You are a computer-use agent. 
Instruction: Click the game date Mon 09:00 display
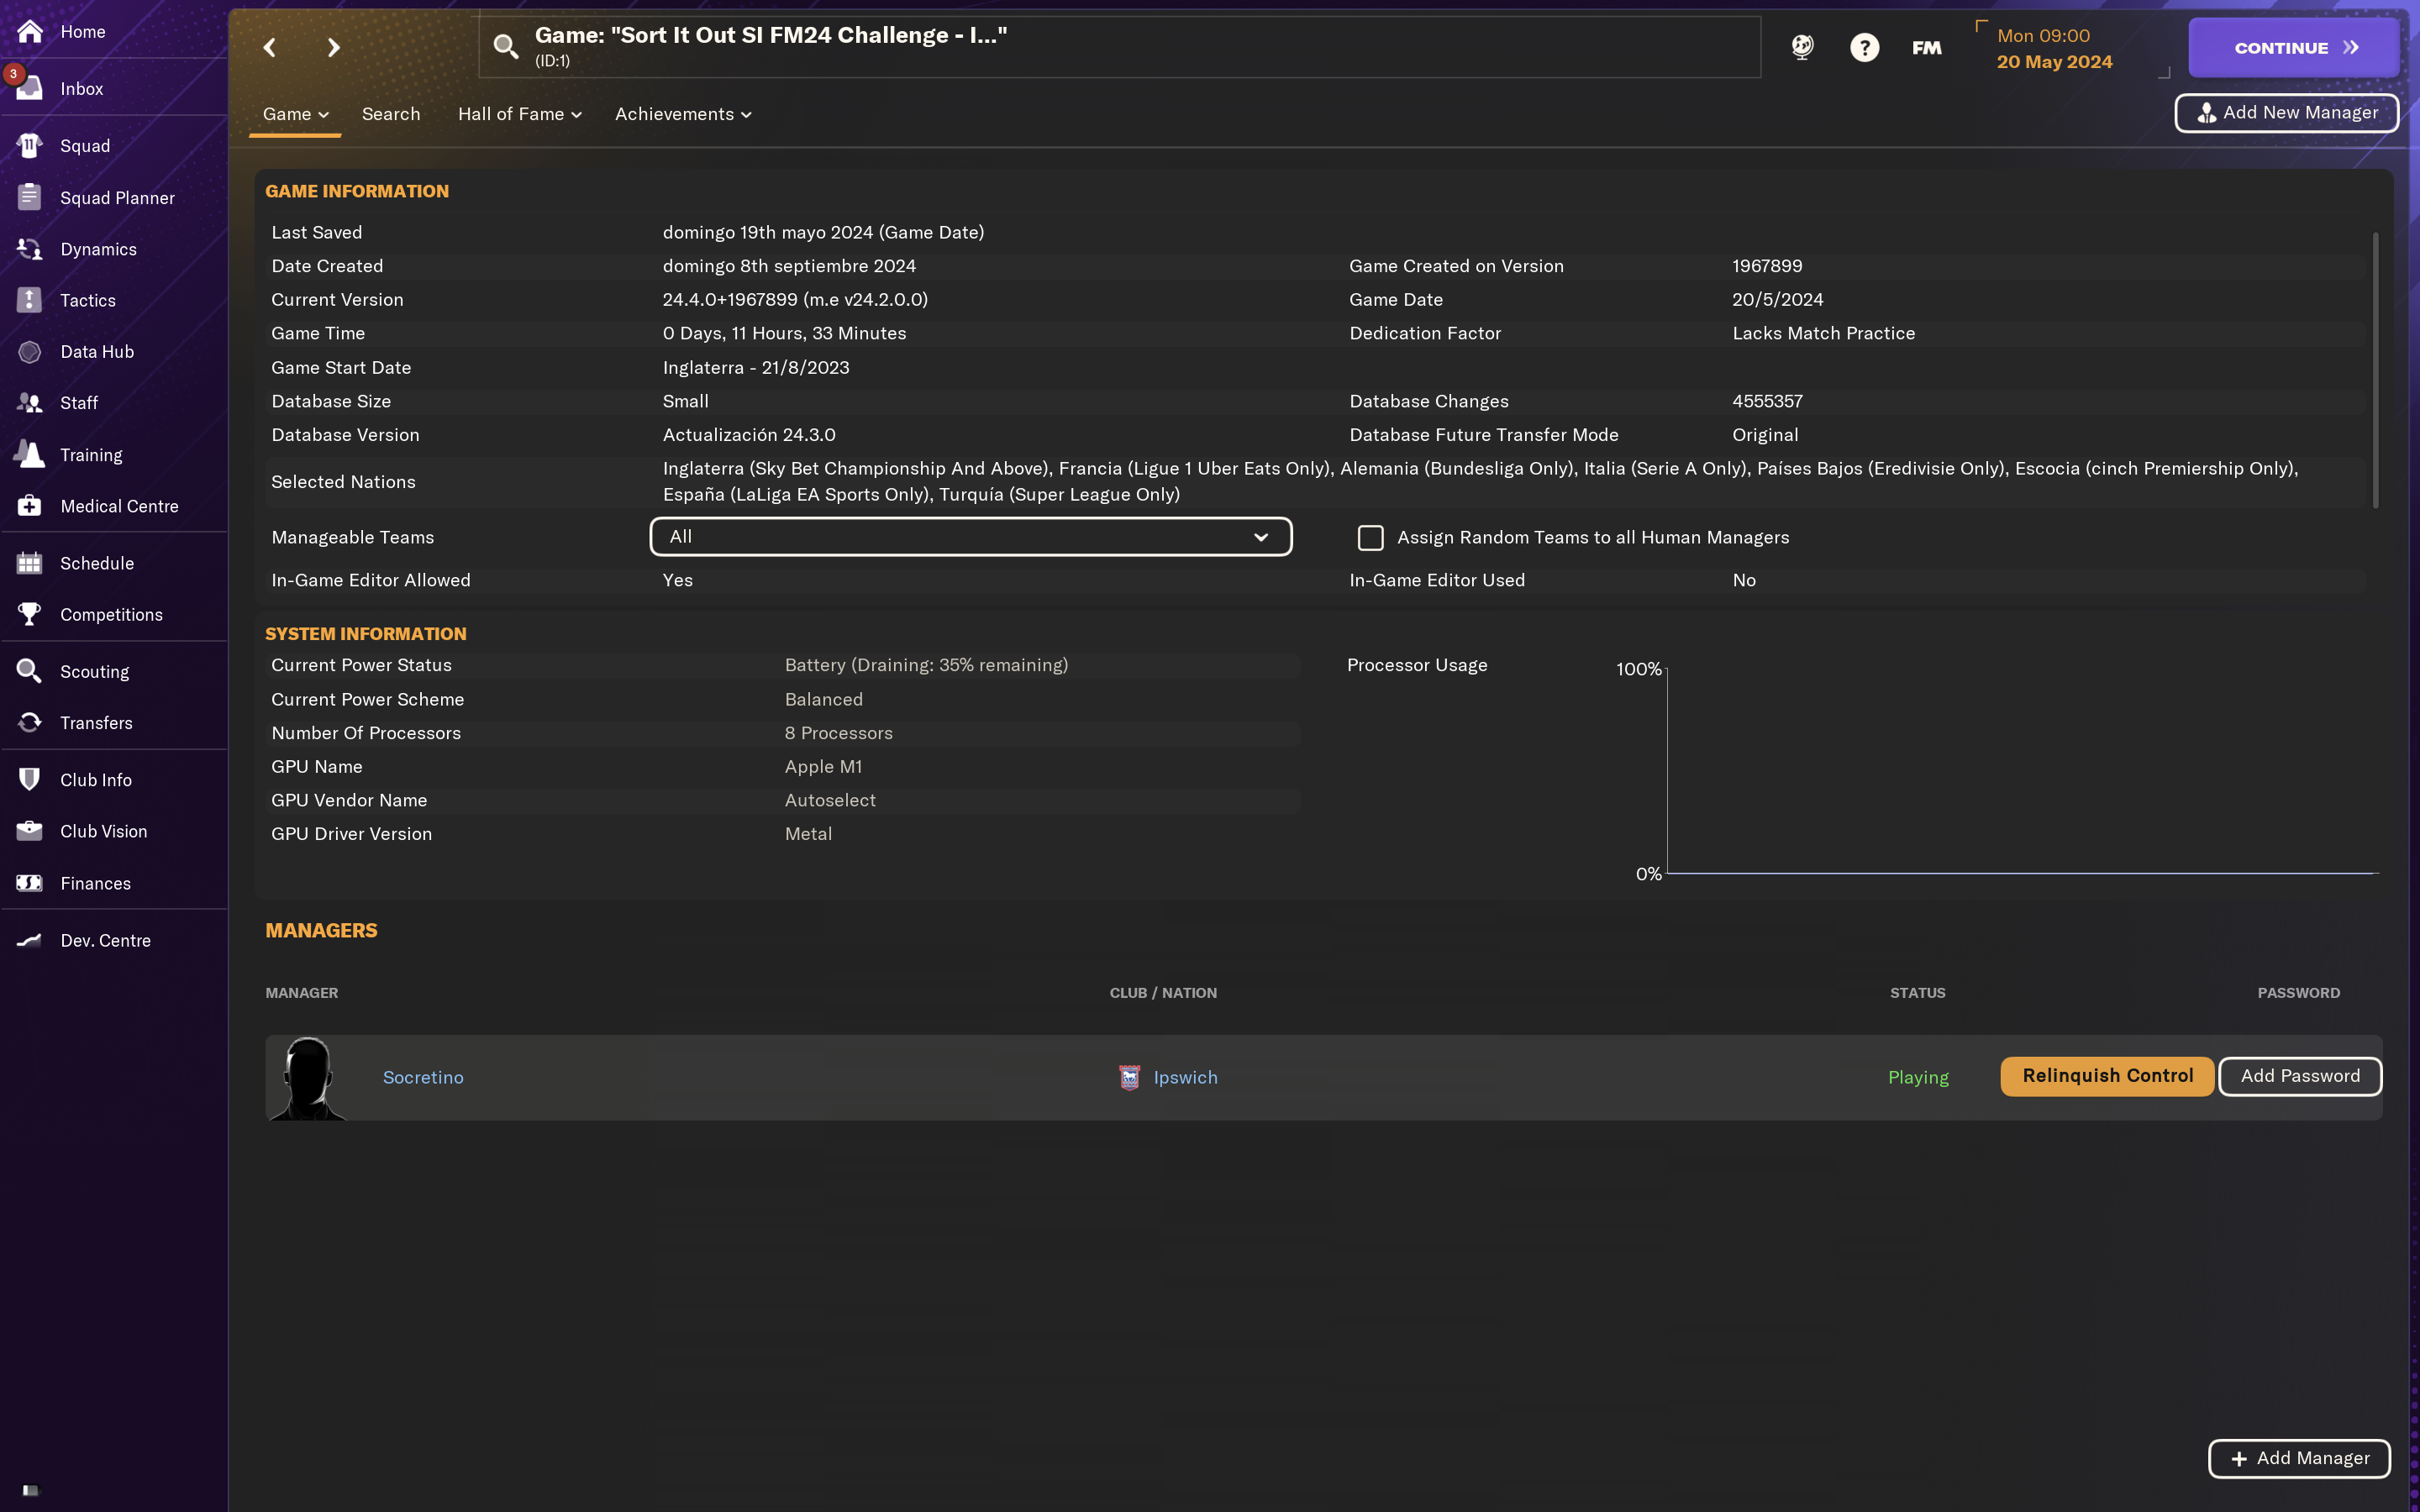point(2043,36)
